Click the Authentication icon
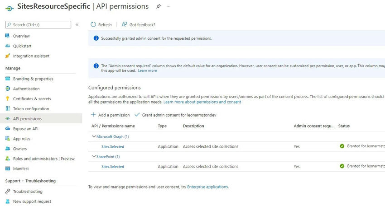385x206 pixels. pos(8,89)
